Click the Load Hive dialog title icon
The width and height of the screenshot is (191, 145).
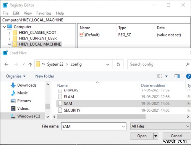click(x=5, y=53)
